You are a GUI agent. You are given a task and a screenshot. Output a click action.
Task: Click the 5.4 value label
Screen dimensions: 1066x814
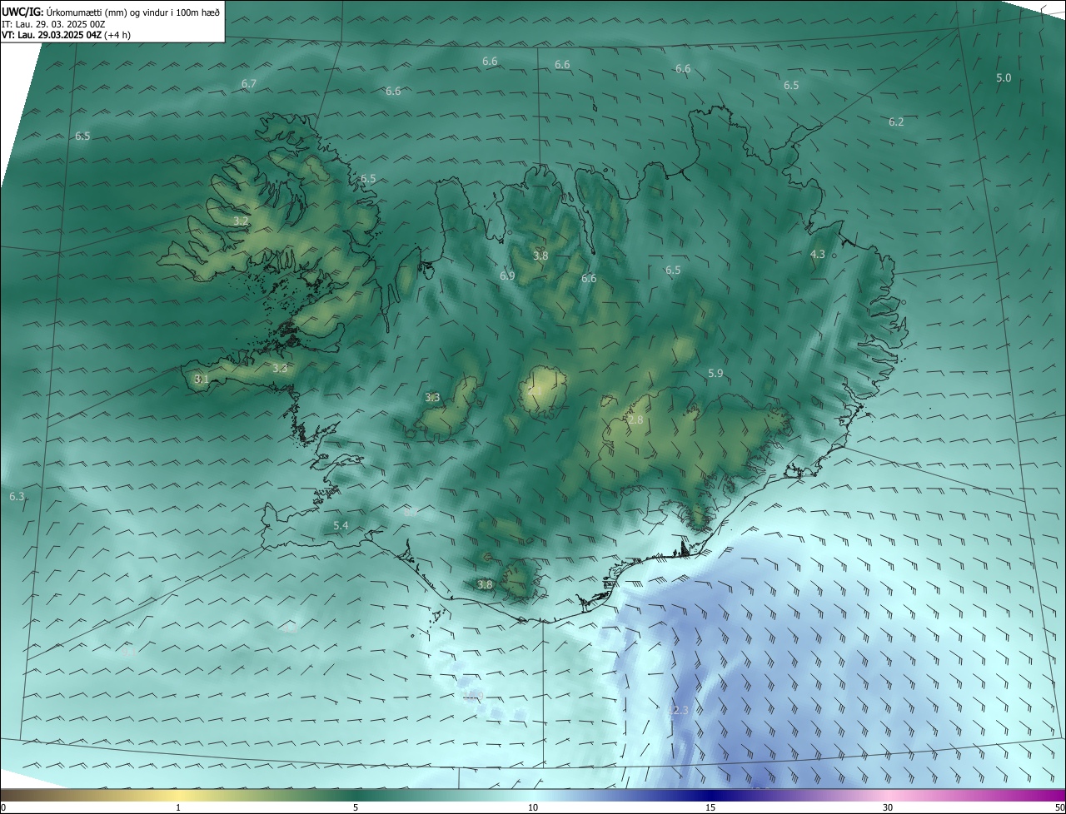pos(341,526)
